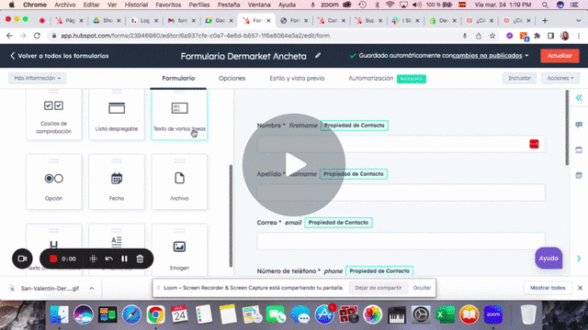Open Chrome extensions puzzle icon
Screen dimensions: 588x330
[x=537, y=36]
